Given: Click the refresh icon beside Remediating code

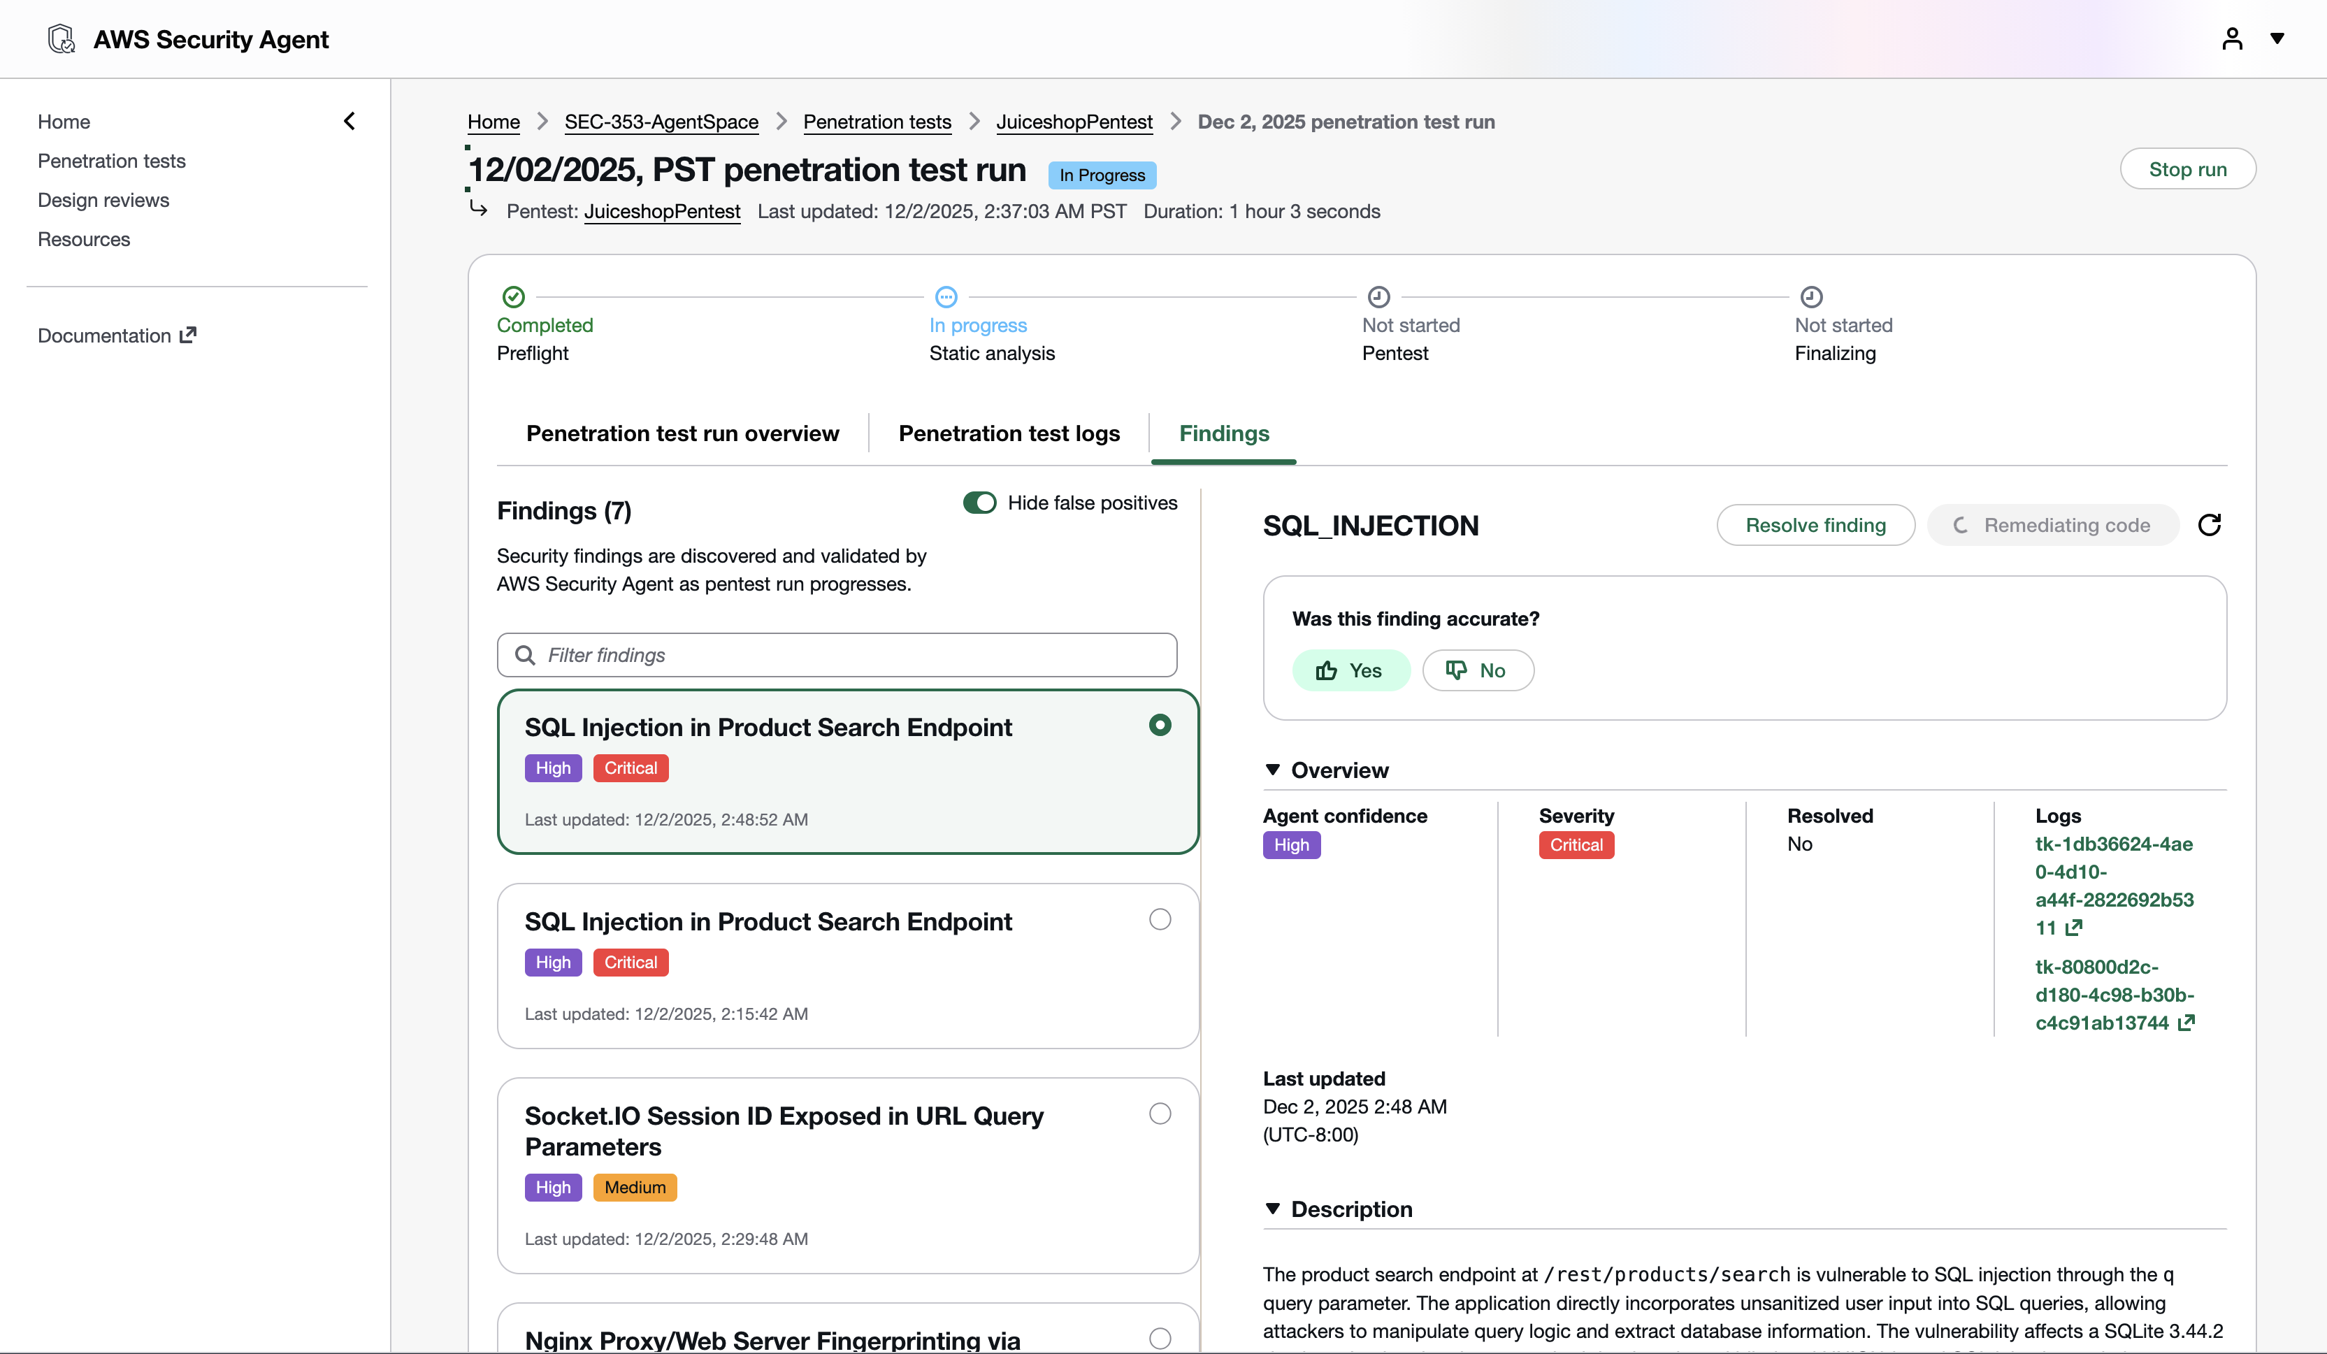Looking at the screenshot, I should 2209,524.
